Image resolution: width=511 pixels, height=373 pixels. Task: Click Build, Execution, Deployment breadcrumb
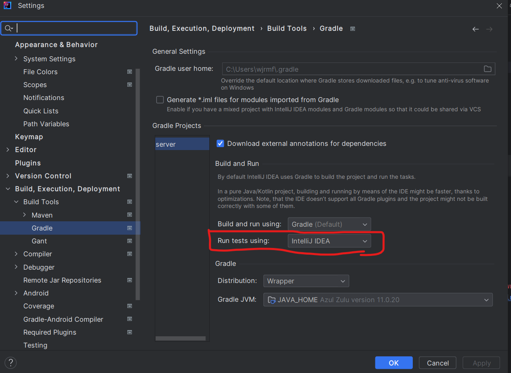click(x=202, y=28)
